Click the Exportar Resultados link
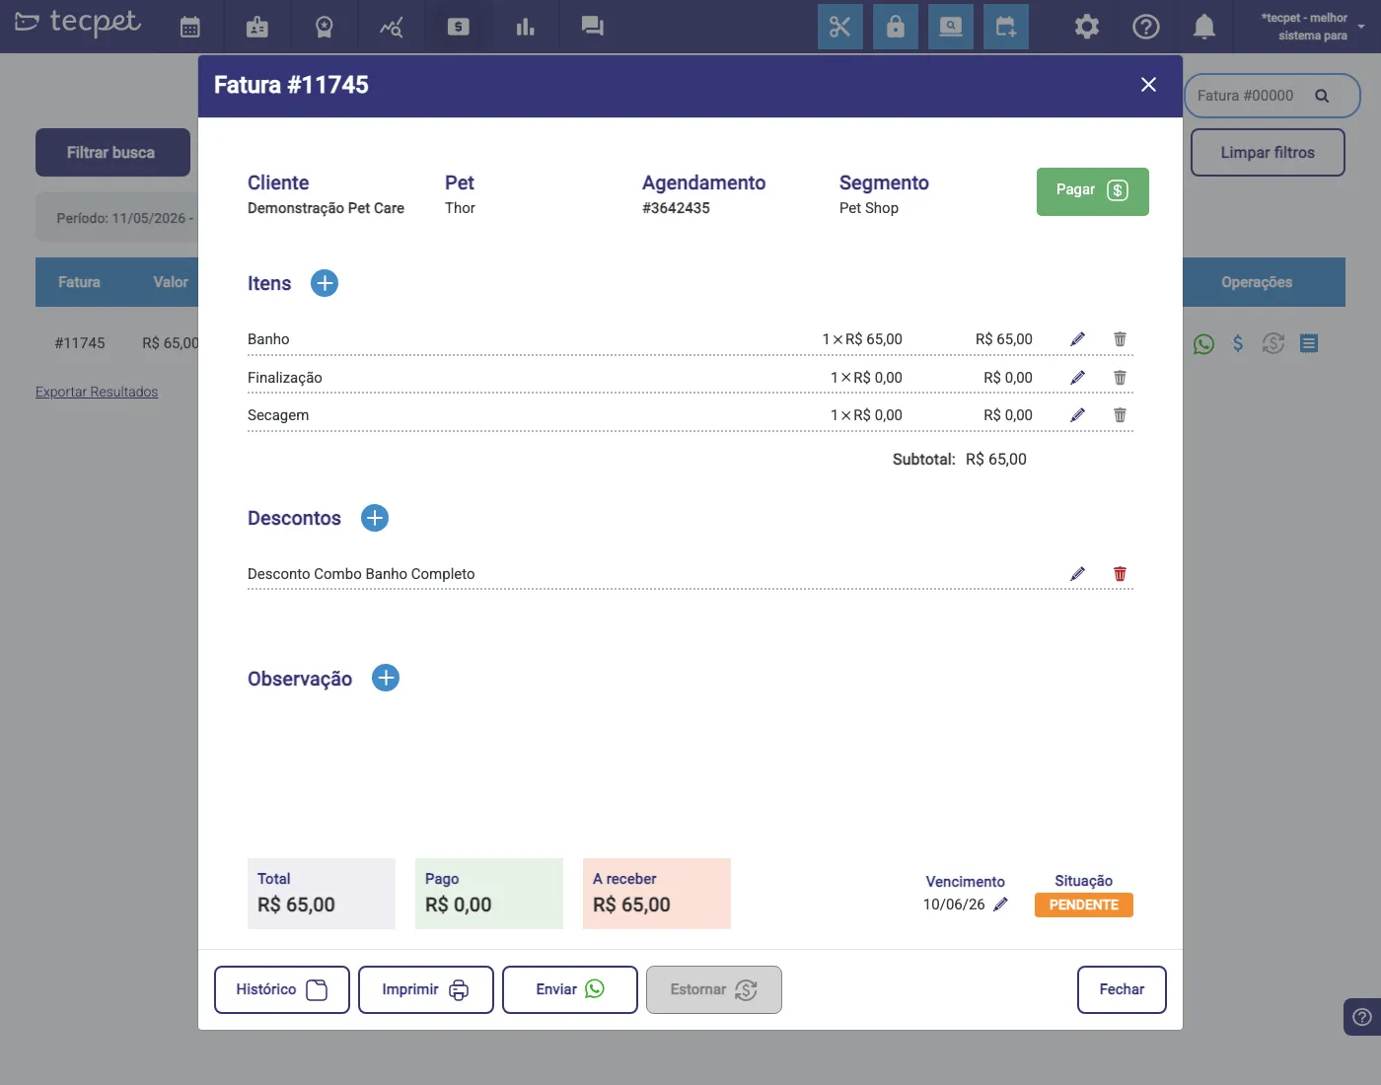The image size is (1381, 1085). 97,392
